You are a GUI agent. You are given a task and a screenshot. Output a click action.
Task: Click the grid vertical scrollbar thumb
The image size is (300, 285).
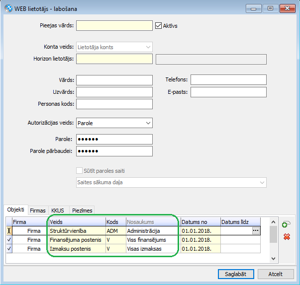pyautogui.click(x=274, y=234)
